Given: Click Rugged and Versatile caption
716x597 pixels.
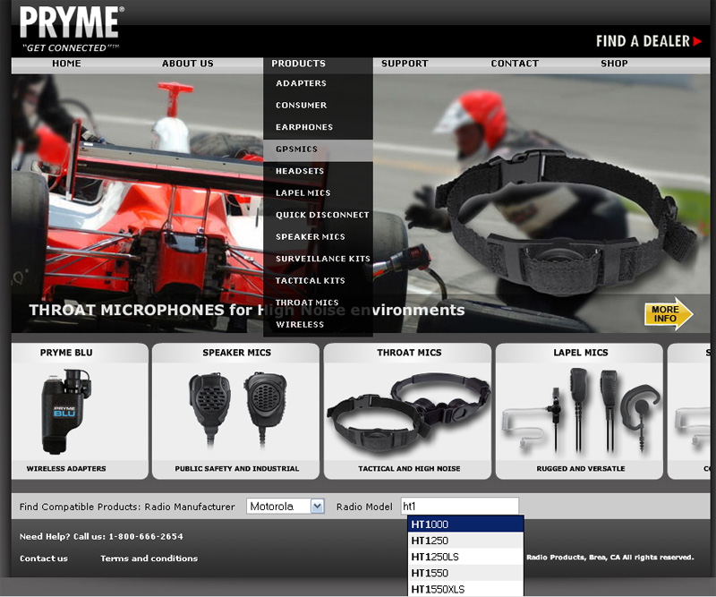Looking at the screenshot, I should (x=581, y=469).
